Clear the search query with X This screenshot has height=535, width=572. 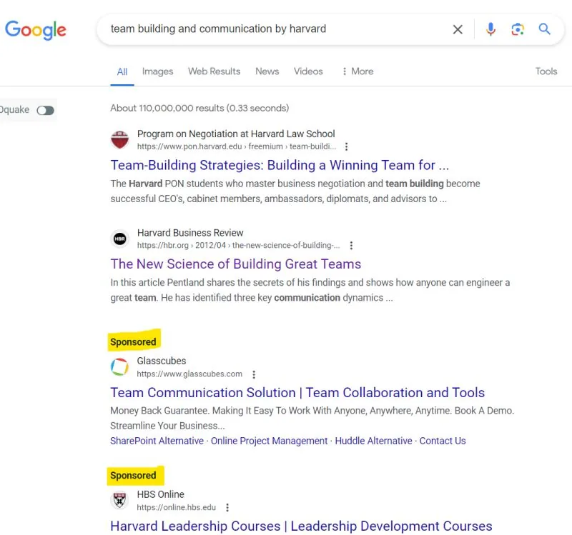click(458, 29)
